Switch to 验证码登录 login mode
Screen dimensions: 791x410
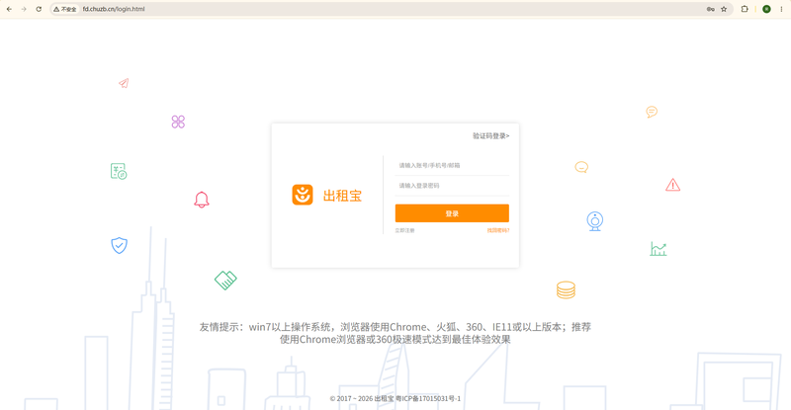coord(490,136)
